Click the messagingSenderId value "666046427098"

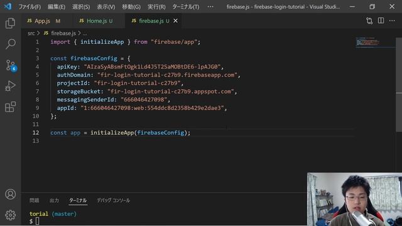point(144,100)
